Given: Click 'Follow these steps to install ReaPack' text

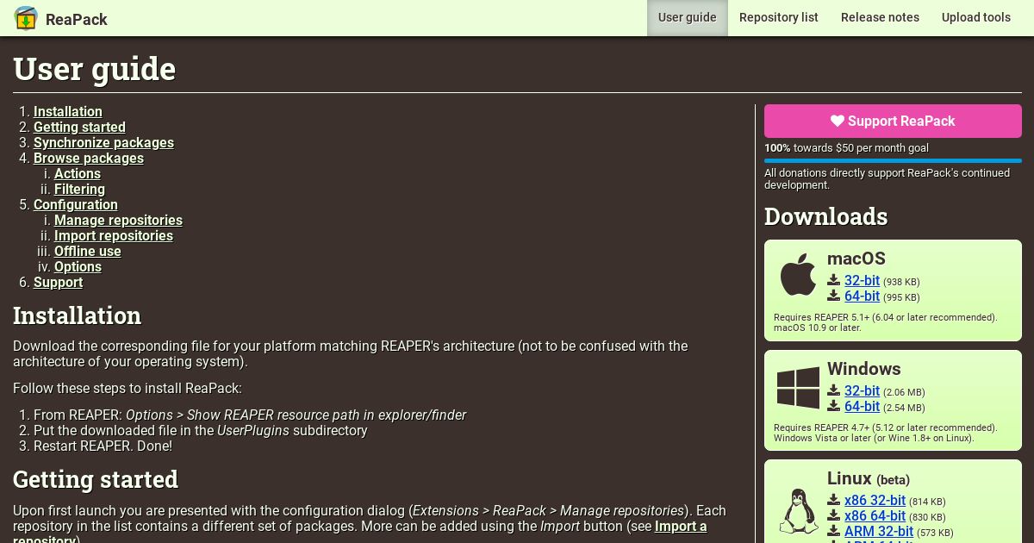Looking at the screenshot, I should pos(128,388).
